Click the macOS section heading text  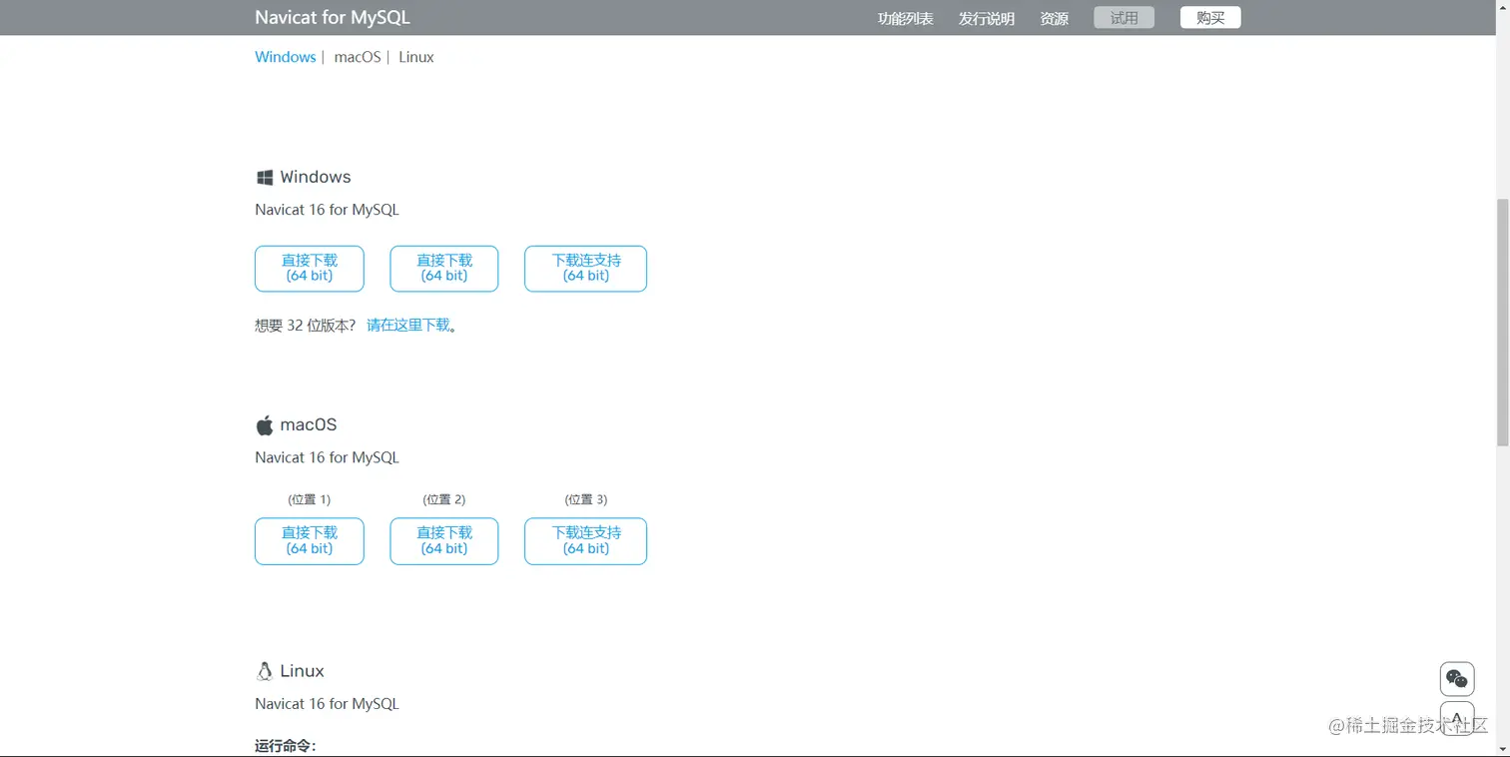pos(309,424)
